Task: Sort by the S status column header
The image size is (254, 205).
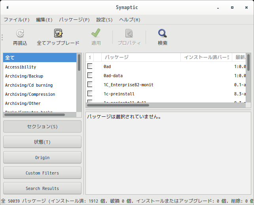Action: pos(90,57)
